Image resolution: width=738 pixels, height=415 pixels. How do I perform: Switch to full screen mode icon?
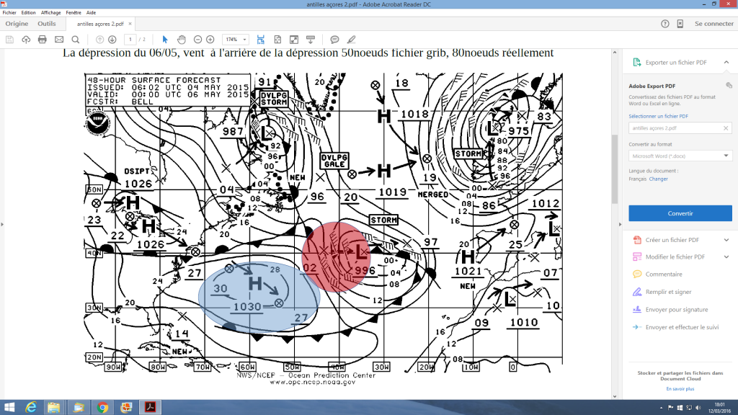coord(294,40)
